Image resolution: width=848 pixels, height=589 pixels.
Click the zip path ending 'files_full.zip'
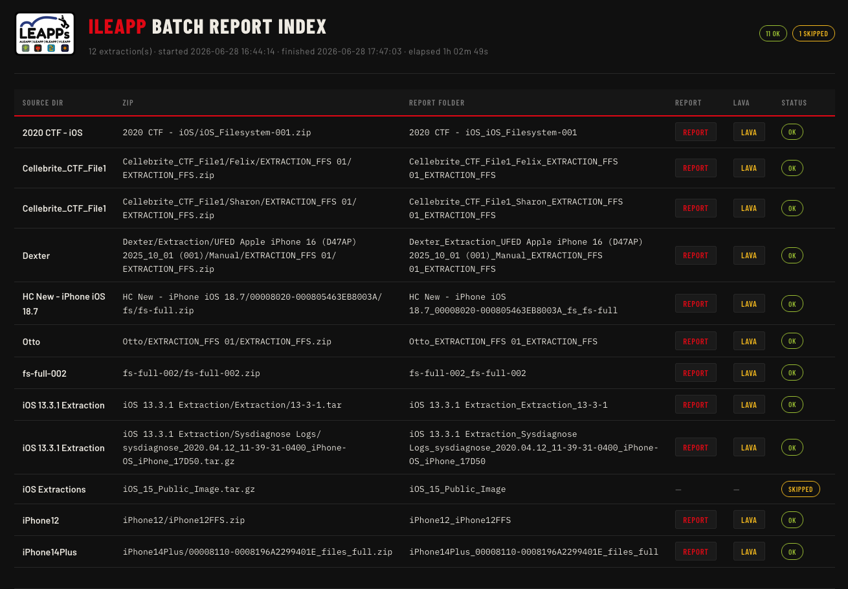coord(258,552)
